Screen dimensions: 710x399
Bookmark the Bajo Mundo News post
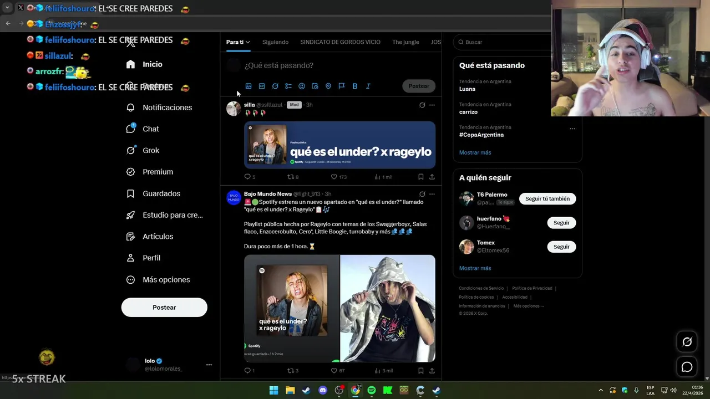click(420, 371)
